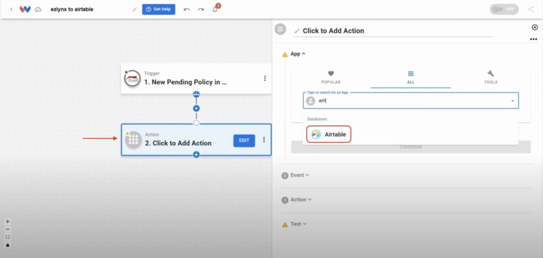
Task: Switch to the TOOLS tab
Action: tap(491, 77)
